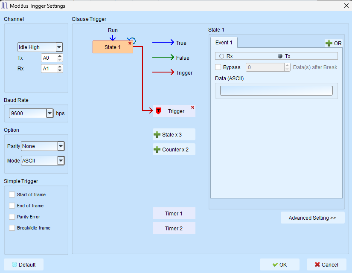
Task: Click the Rx channel A1 field
Action: point(49,69)
